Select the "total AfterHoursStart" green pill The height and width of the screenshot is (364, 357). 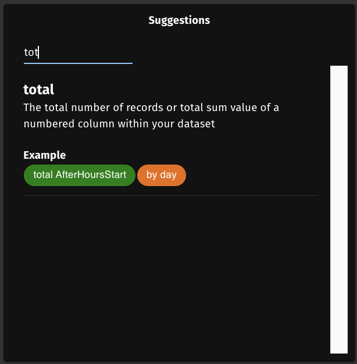click(80, 175)
